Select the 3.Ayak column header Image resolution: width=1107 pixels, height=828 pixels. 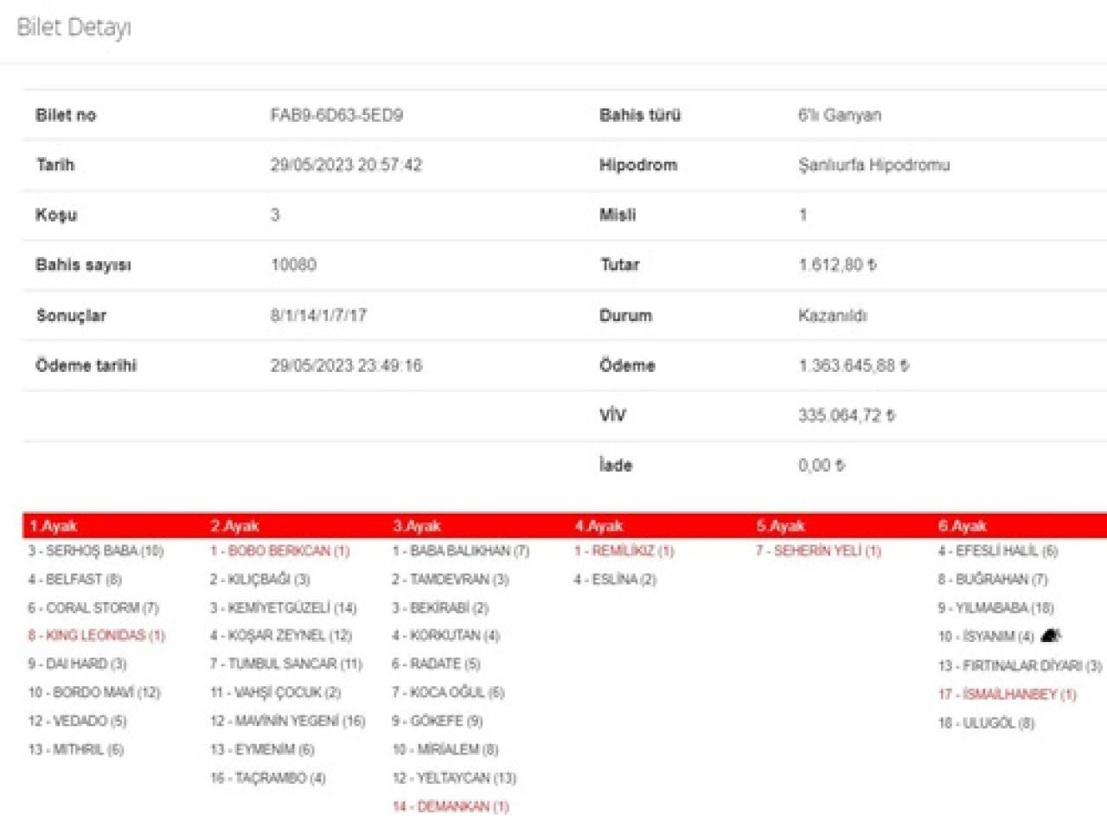pos(416,526)
